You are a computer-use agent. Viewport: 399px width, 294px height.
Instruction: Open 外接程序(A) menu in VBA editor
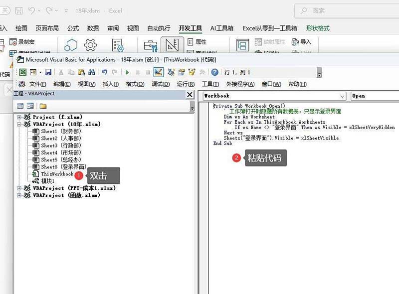point(240,84)
